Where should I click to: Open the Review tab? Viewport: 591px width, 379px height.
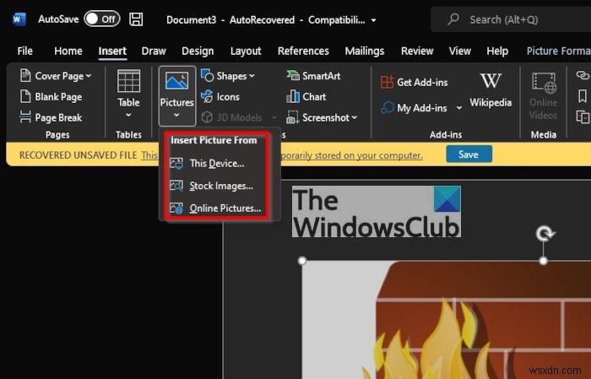(x=417, y=51)
